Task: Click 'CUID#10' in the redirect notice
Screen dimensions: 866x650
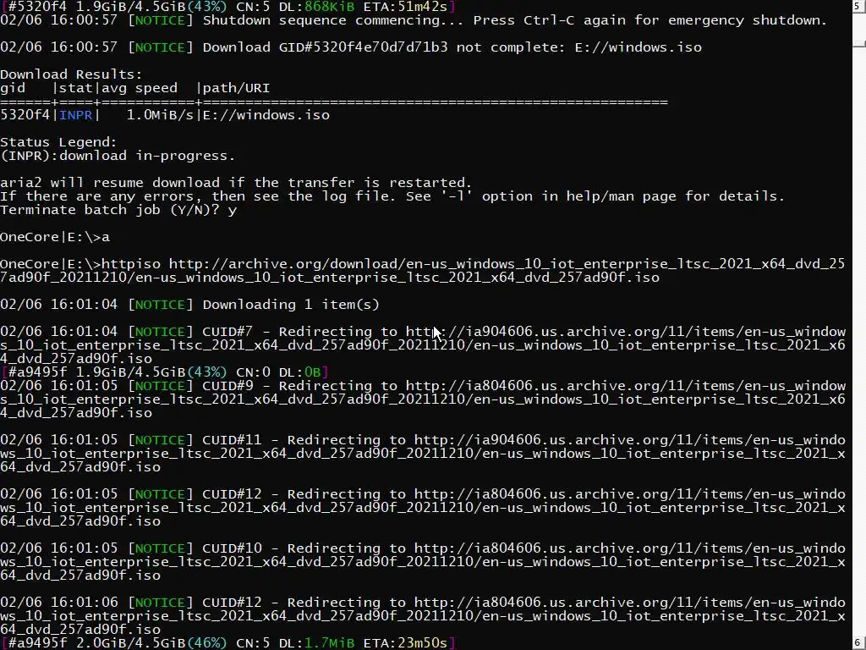Action: (x=232, y=548)
